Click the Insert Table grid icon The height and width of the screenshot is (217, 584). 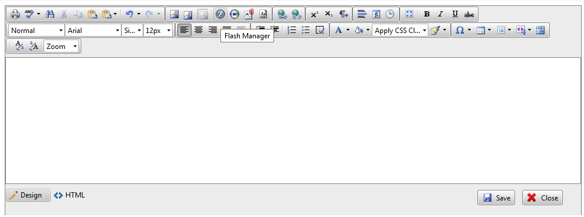tap(480, 31)
